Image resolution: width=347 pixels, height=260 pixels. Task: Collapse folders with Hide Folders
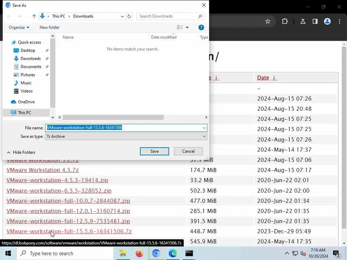point(21,152)
